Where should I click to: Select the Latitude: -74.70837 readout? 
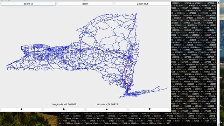pyautogui.click(x=107, y=104)
